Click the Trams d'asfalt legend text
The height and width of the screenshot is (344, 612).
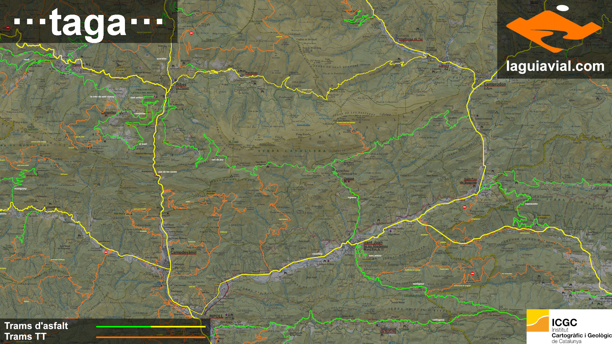point(36,326)
